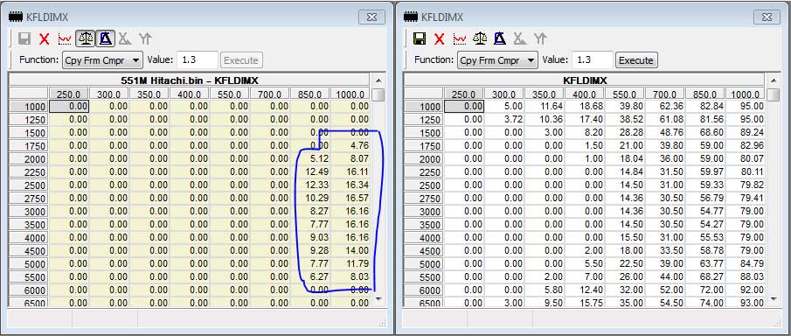This screenshot has height=336, width=791.
Task: Click the Value field in the right window
Action: point(593,60)
